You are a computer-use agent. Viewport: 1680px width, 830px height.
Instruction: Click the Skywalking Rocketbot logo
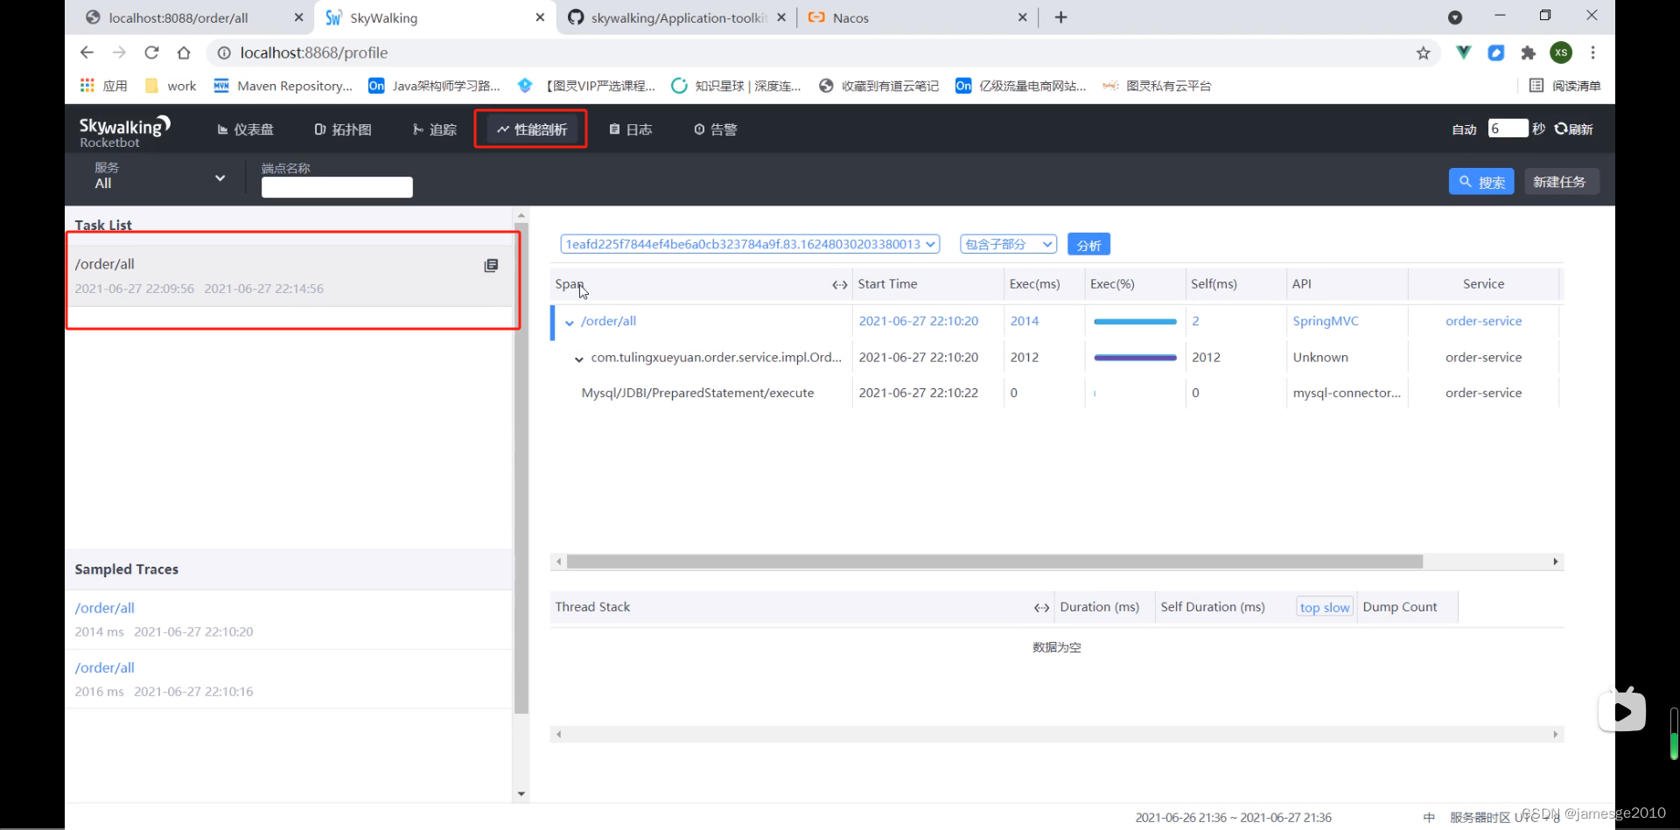(124, 131)
